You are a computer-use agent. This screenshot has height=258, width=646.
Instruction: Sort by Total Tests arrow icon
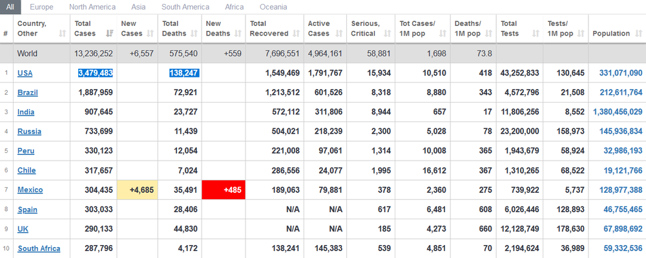(x=534, y=33)
